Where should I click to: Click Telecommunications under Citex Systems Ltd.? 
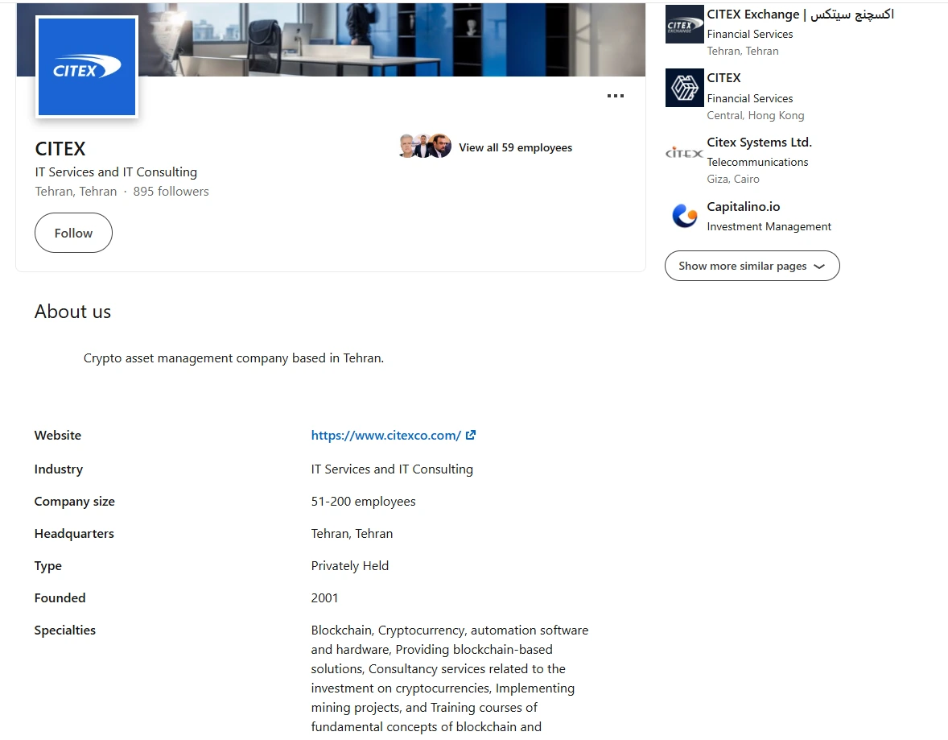tap(757, 162)
